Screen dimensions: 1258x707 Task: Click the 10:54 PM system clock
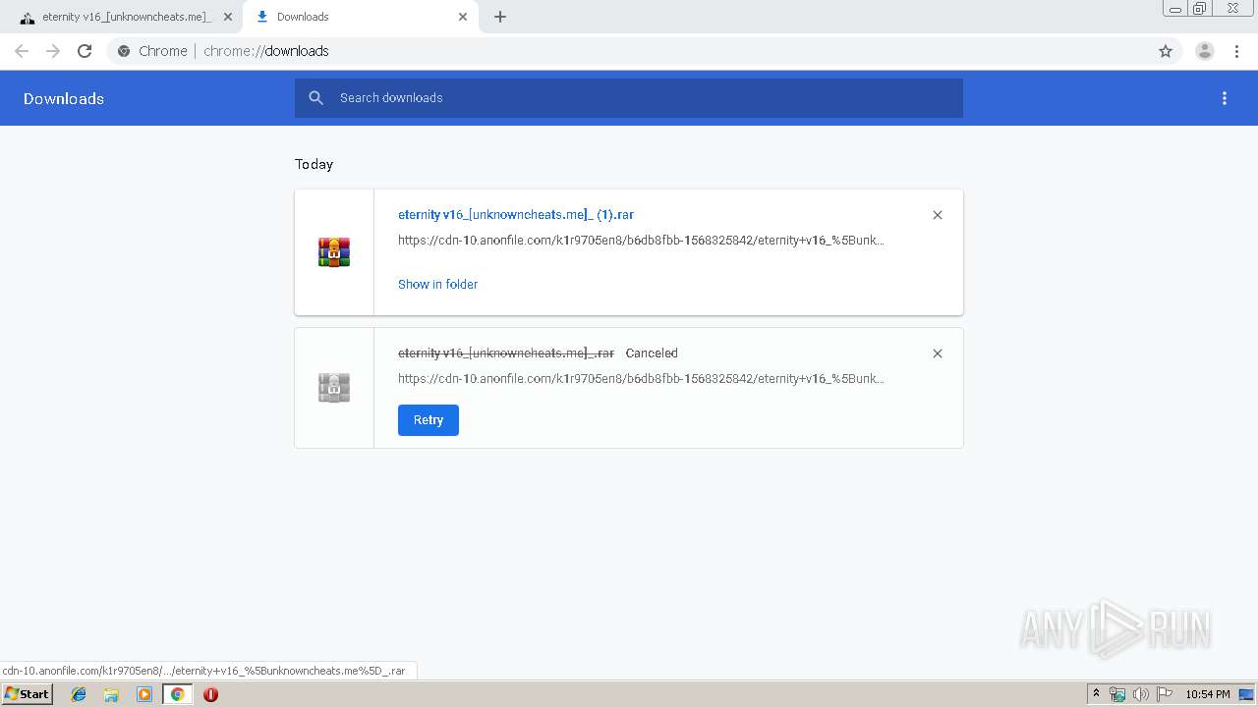tap(1208, 694)
